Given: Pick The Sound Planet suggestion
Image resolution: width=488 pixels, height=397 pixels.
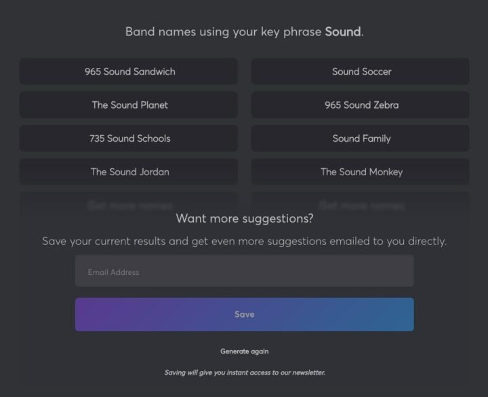Looking at the screenshot, I should [x=129, y=105].
